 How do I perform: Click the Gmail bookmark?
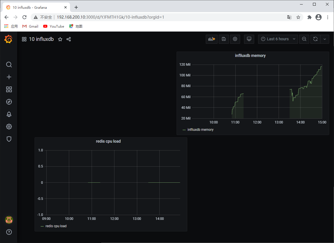pos(30,26)
